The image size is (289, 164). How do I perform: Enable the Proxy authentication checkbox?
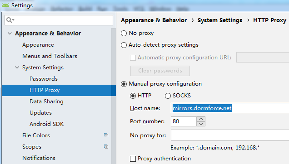point(133,159)
